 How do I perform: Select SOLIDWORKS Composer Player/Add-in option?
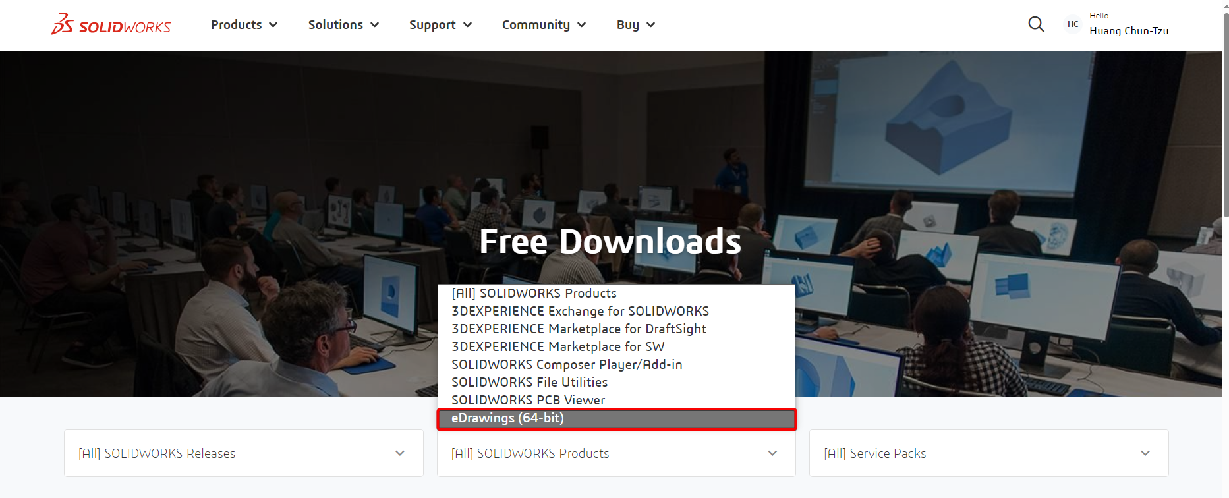(x=616, y=364)
